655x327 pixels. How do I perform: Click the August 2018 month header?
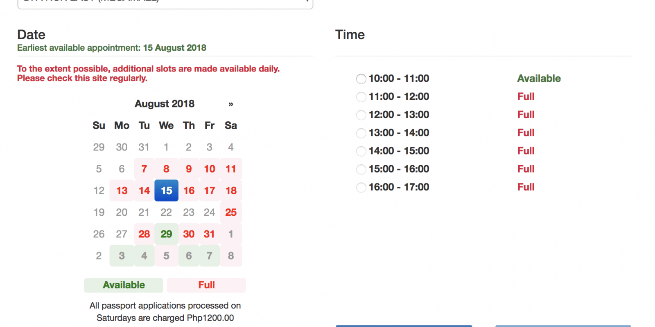point(165,104)
